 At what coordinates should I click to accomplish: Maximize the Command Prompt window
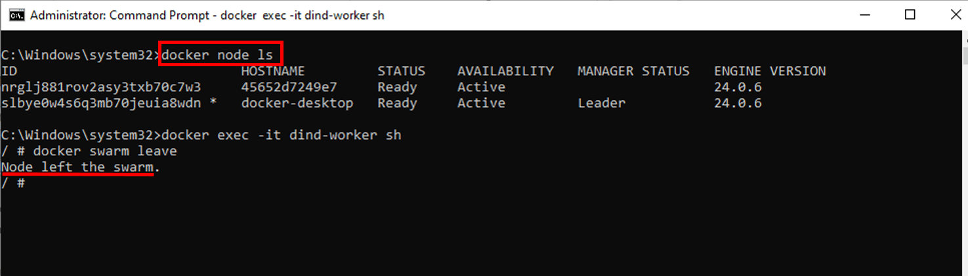(x=910, y=15)
